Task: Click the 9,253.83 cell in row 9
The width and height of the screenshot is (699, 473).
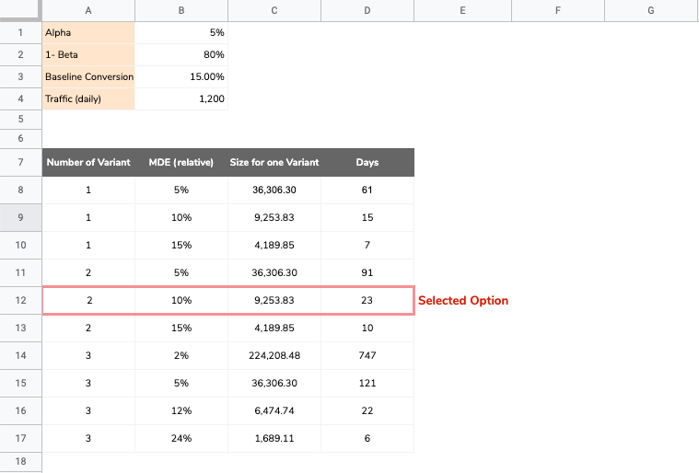Action: [274, 218]
